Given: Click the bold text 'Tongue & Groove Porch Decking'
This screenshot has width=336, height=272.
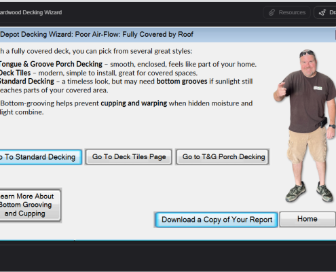Looking at the screenshot, I should 51,64.
